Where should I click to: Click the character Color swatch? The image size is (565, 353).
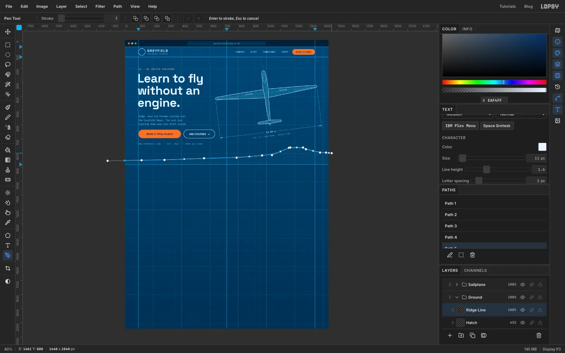click(542, 147)
